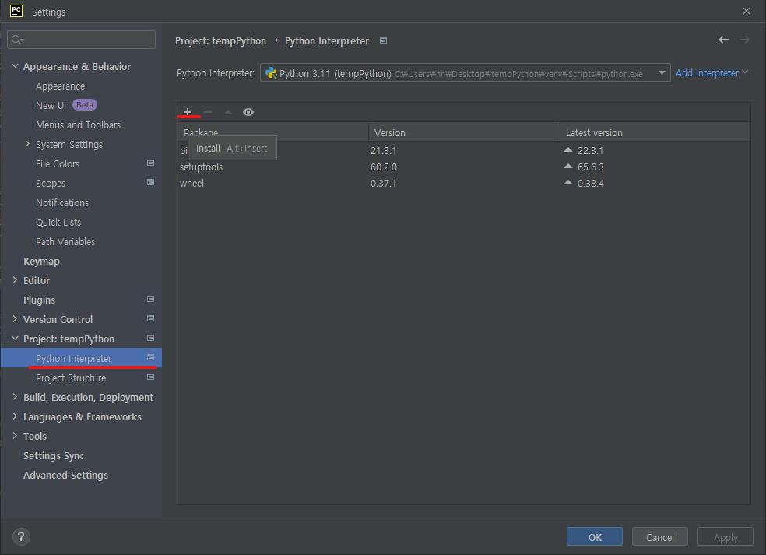Close the Settings dialog with the X

coord(746,11)
